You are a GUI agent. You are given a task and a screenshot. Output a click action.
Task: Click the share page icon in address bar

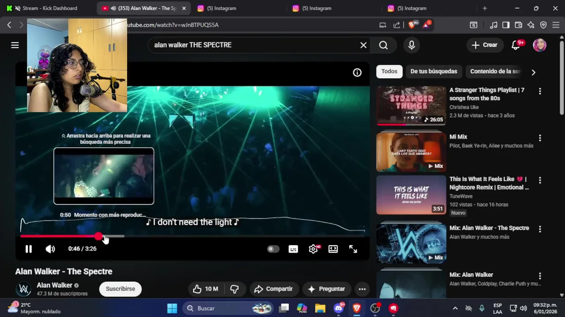396,25
